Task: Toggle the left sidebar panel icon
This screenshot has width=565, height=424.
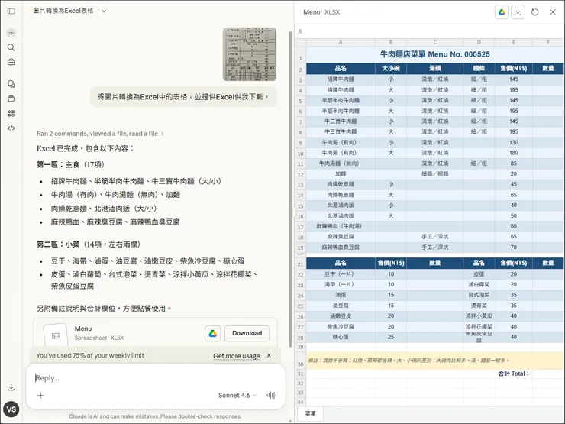Action: click(11, 11)
